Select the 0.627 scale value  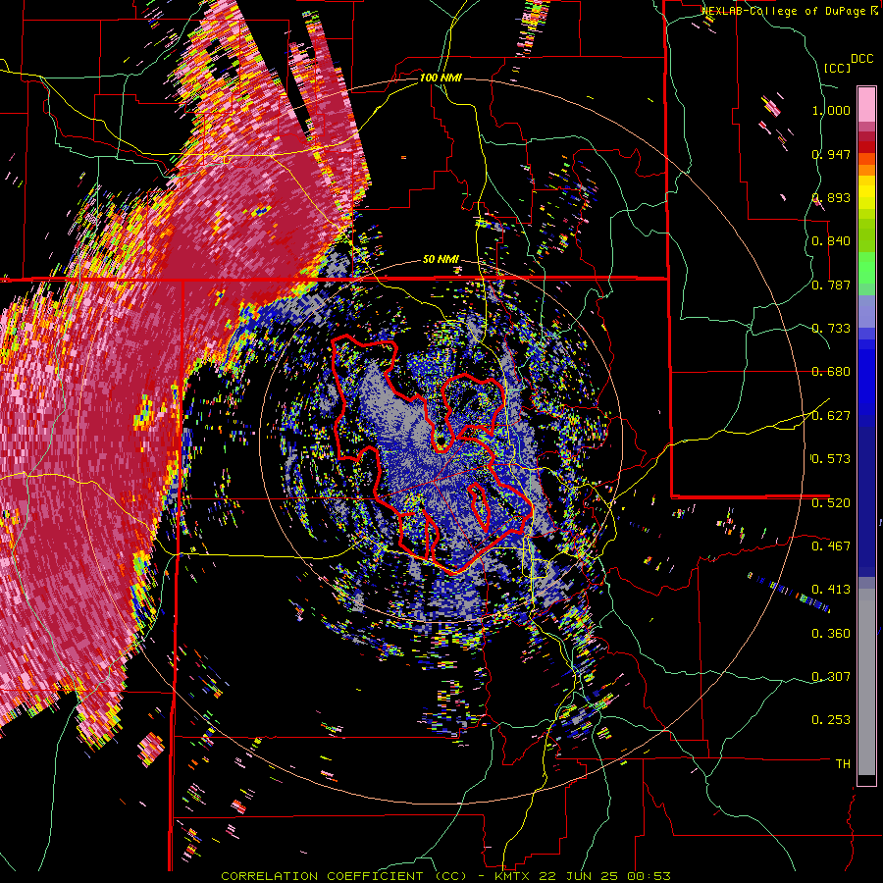[x=831, y=416]
